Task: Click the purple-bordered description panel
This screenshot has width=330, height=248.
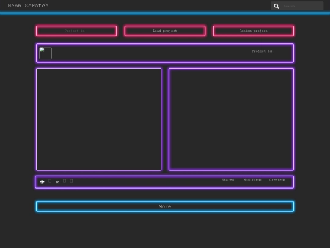Action: pyautogui.click(x=231, y=119)
